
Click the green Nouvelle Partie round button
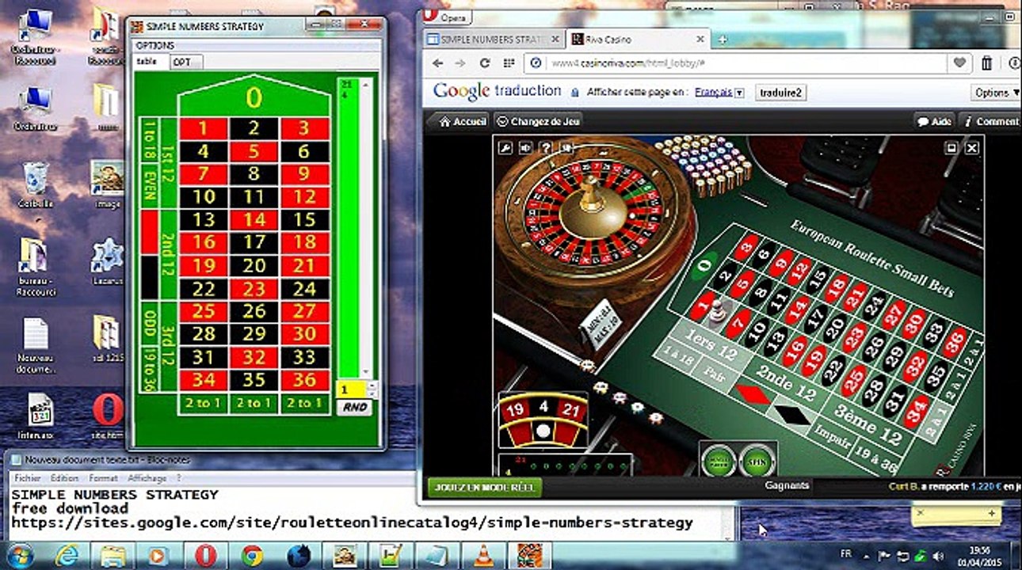pos(719,461)
